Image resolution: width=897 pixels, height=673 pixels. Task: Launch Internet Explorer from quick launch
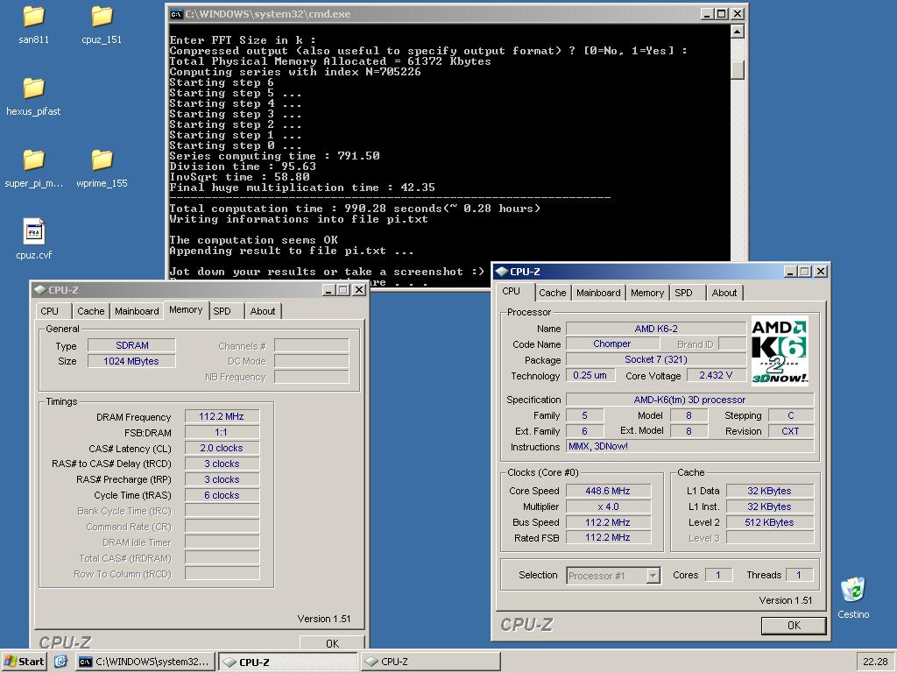tap(60, 662)
